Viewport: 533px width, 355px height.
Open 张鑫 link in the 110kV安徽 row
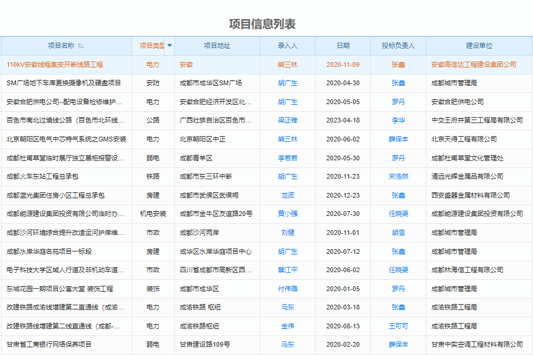(398, 64)
